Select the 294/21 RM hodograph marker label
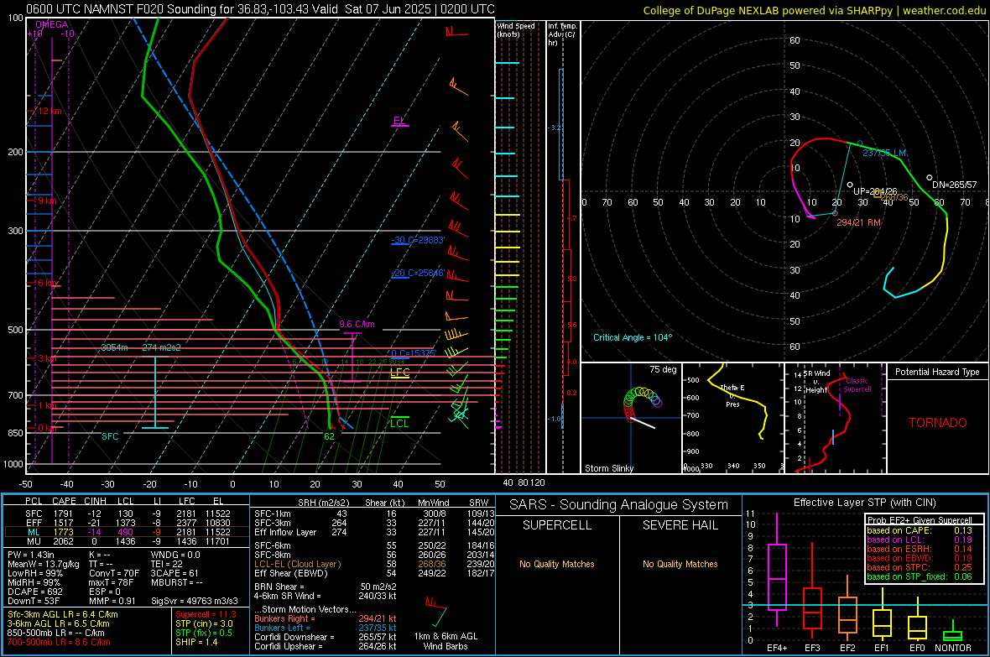Image resolution: width=990 pixels, height=657 pixels. pos(858,222)
